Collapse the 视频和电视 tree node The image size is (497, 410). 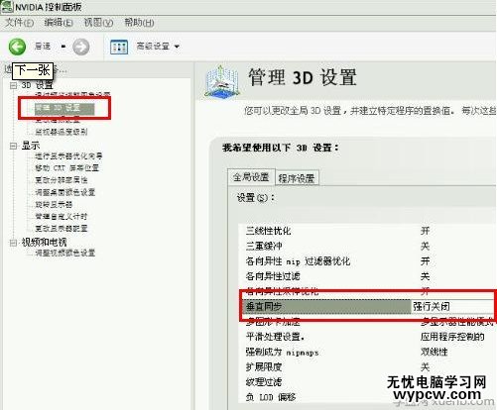pyautogui.click(x=13, y=243)
